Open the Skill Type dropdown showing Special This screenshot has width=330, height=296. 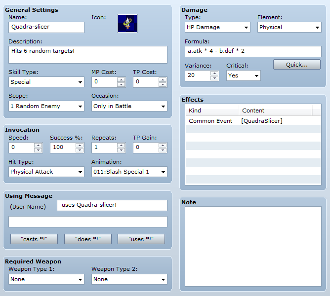point(46,82)
